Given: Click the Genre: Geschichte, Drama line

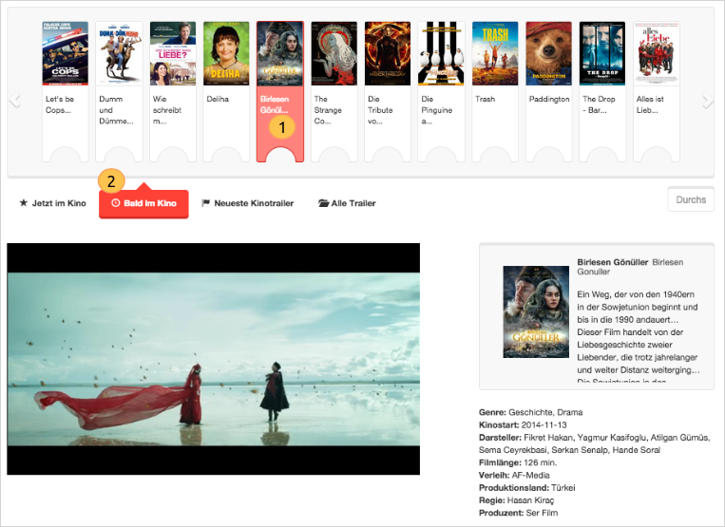Looking at the screenshot, I should [x=531, y=412].
